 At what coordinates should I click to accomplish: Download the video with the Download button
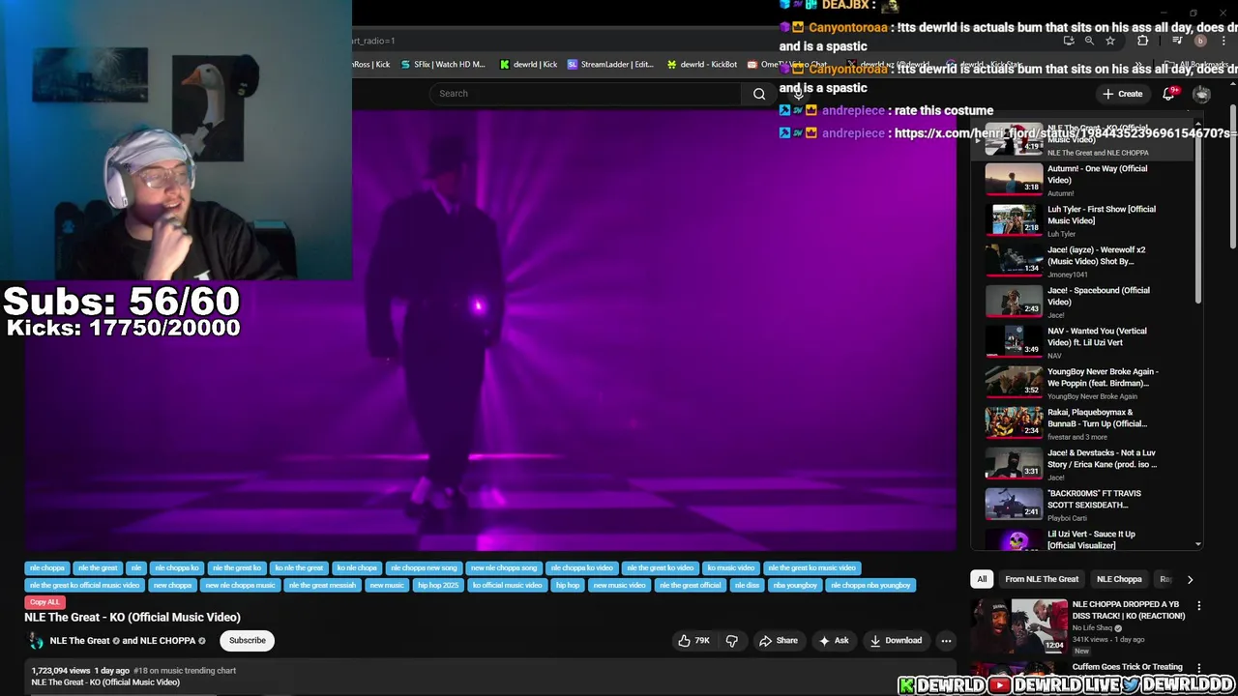tap(896, 640)
